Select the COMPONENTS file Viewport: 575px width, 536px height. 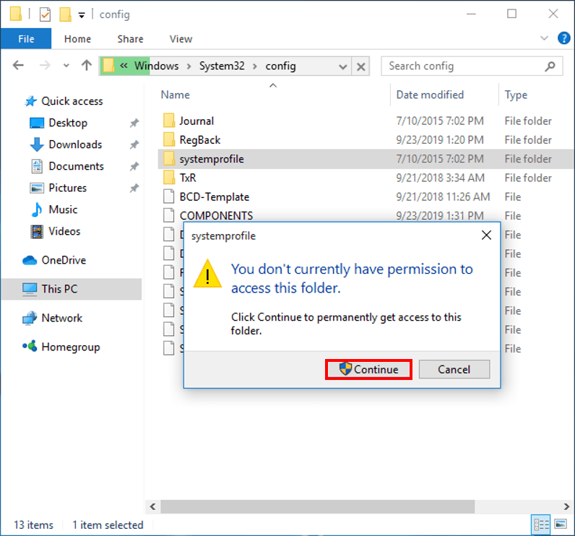pos(216,216)
